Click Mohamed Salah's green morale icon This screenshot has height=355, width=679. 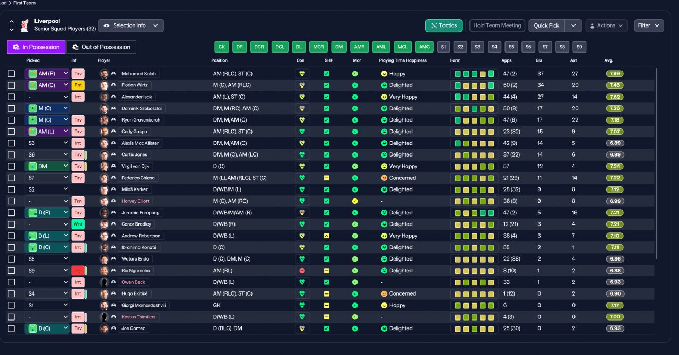pos(354,74)
